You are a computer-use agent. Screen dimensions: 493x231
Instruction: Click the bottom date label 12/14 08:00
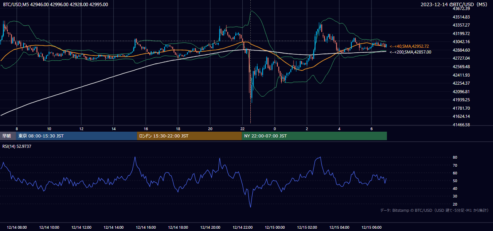click(17, 228)
